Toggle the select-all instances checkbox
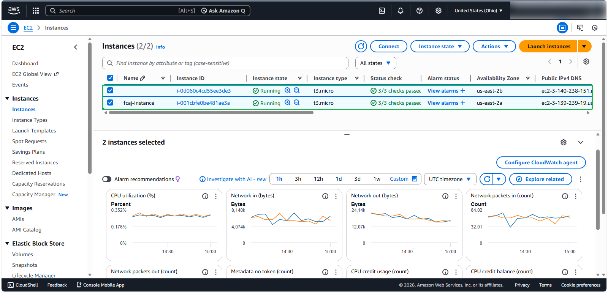This screenshot has height=293, width=608. [x=110, y=78]
